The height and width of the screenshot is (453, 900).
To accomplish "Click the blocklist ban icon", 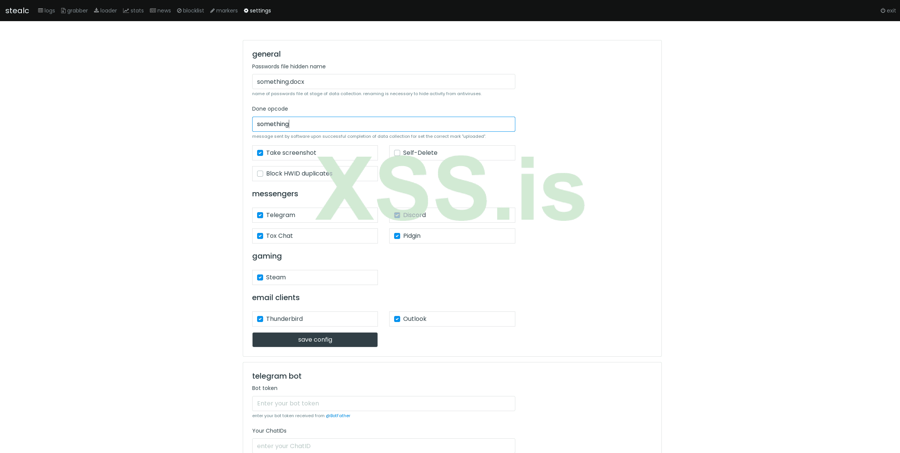I will pyautogui.click(x=179, y=11).
